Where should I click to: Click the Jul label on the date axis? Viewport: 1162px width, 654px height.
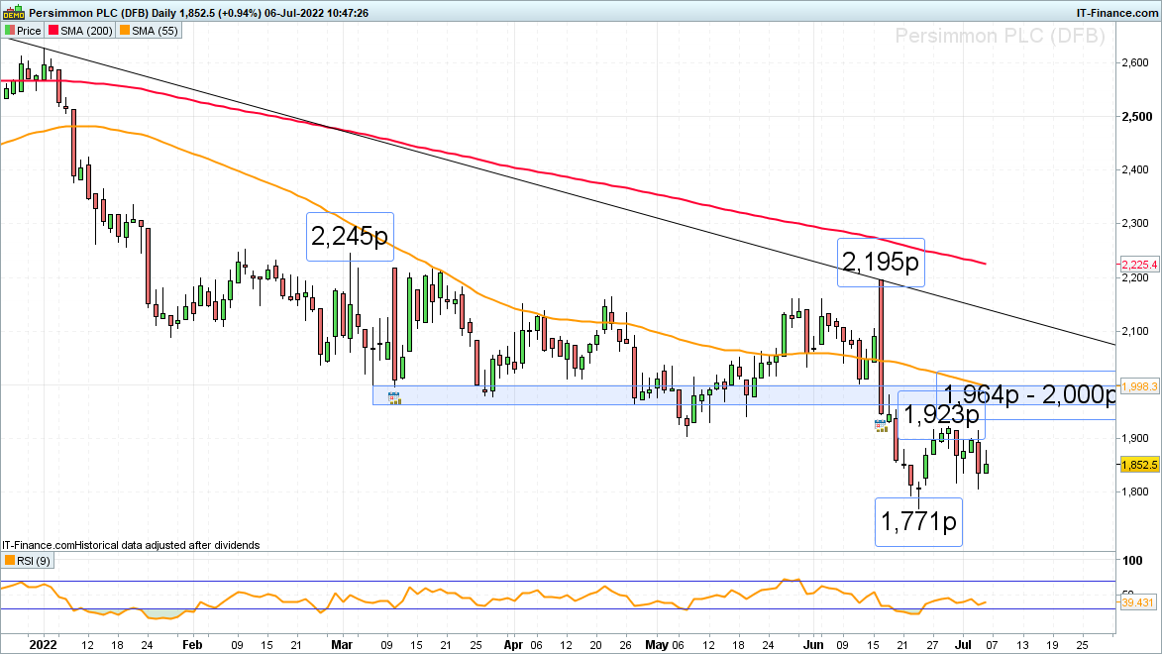pyautogui.click(x=964, y=645)
